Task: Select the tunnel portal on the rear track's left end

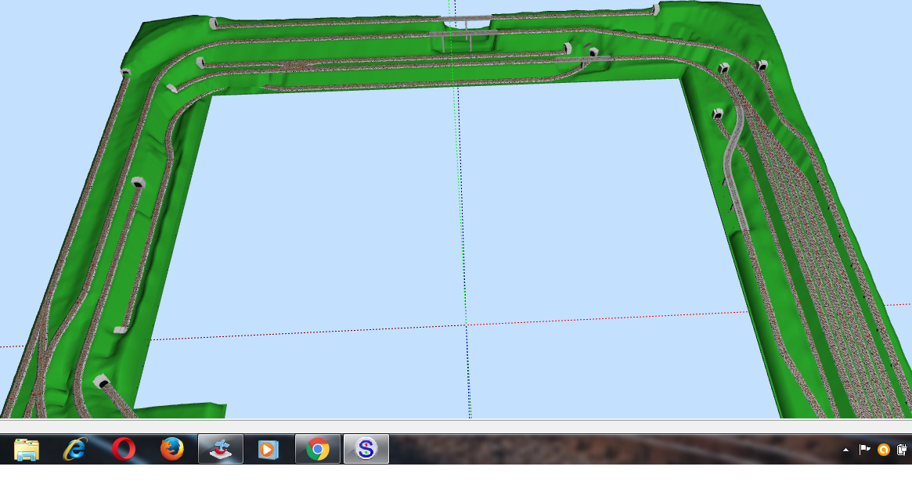Action: pyautogui.click(x=213, y=23)
